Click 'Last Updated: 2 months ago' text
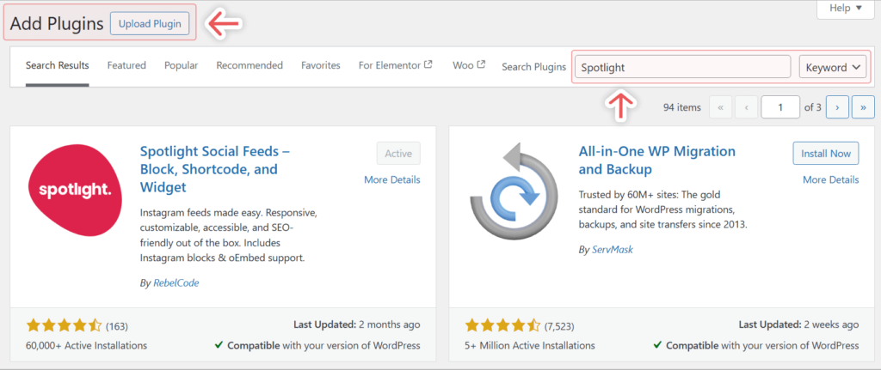 click(x=357, y=324)
